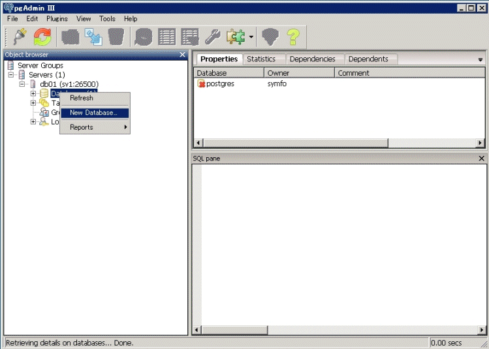Open help with the yellow question mark icon
This screenshot has height=349, width=489.
[292, 37]
